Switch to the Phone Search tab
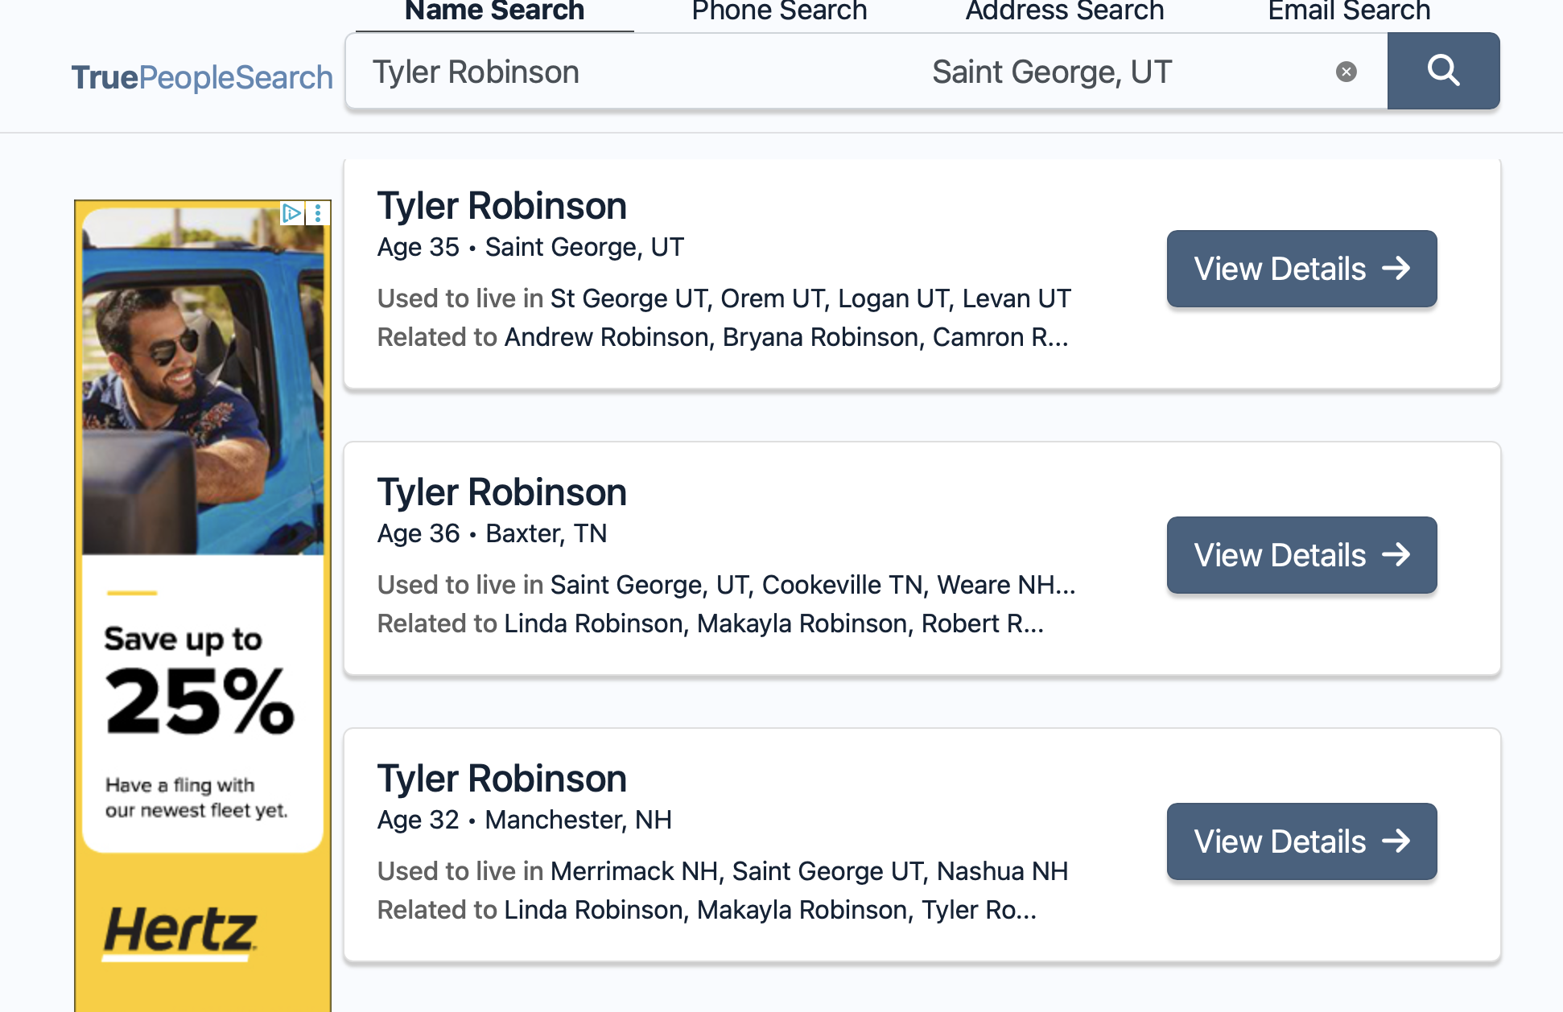Image resolution: width=1563 pixels, height=1012 pixels. [779, 11]
